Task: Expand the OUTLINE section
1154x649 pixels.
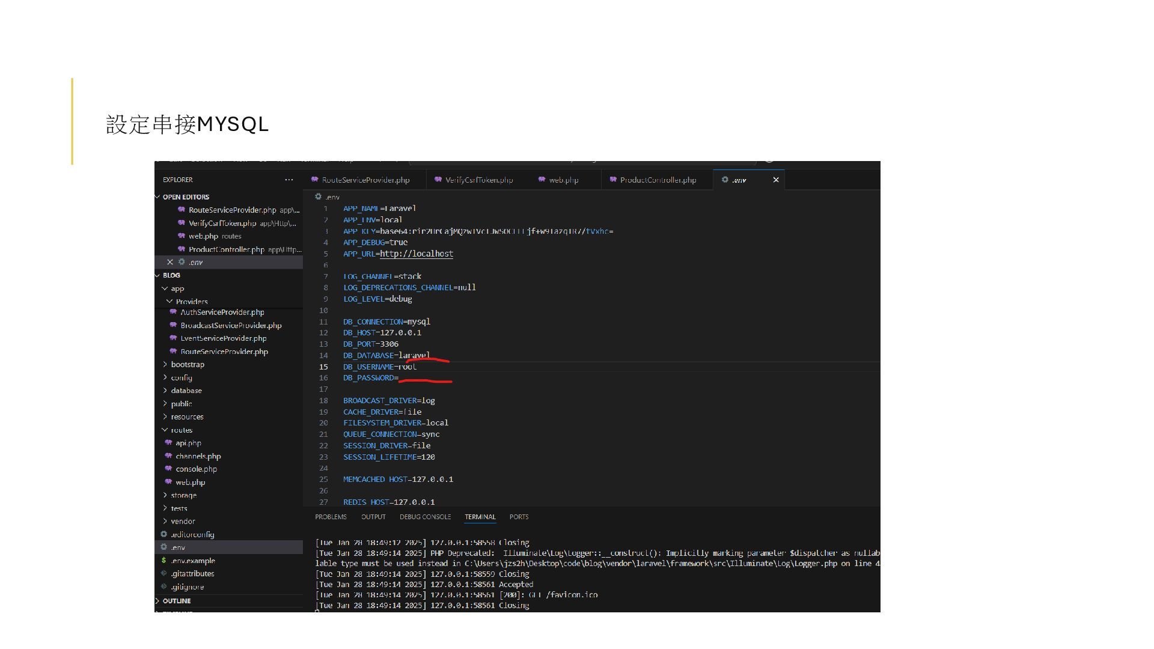Action: click(x=158, y=601)
